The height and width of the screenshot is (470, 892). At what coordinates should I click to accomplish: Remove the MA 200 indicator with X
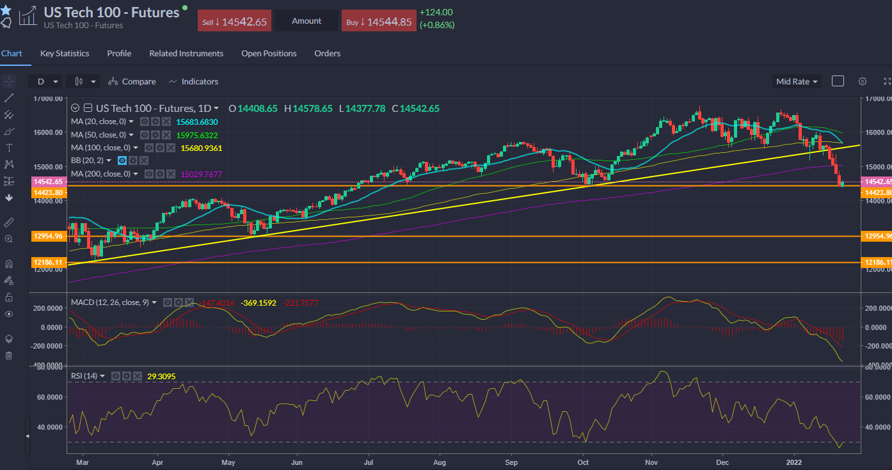(171, 174)
